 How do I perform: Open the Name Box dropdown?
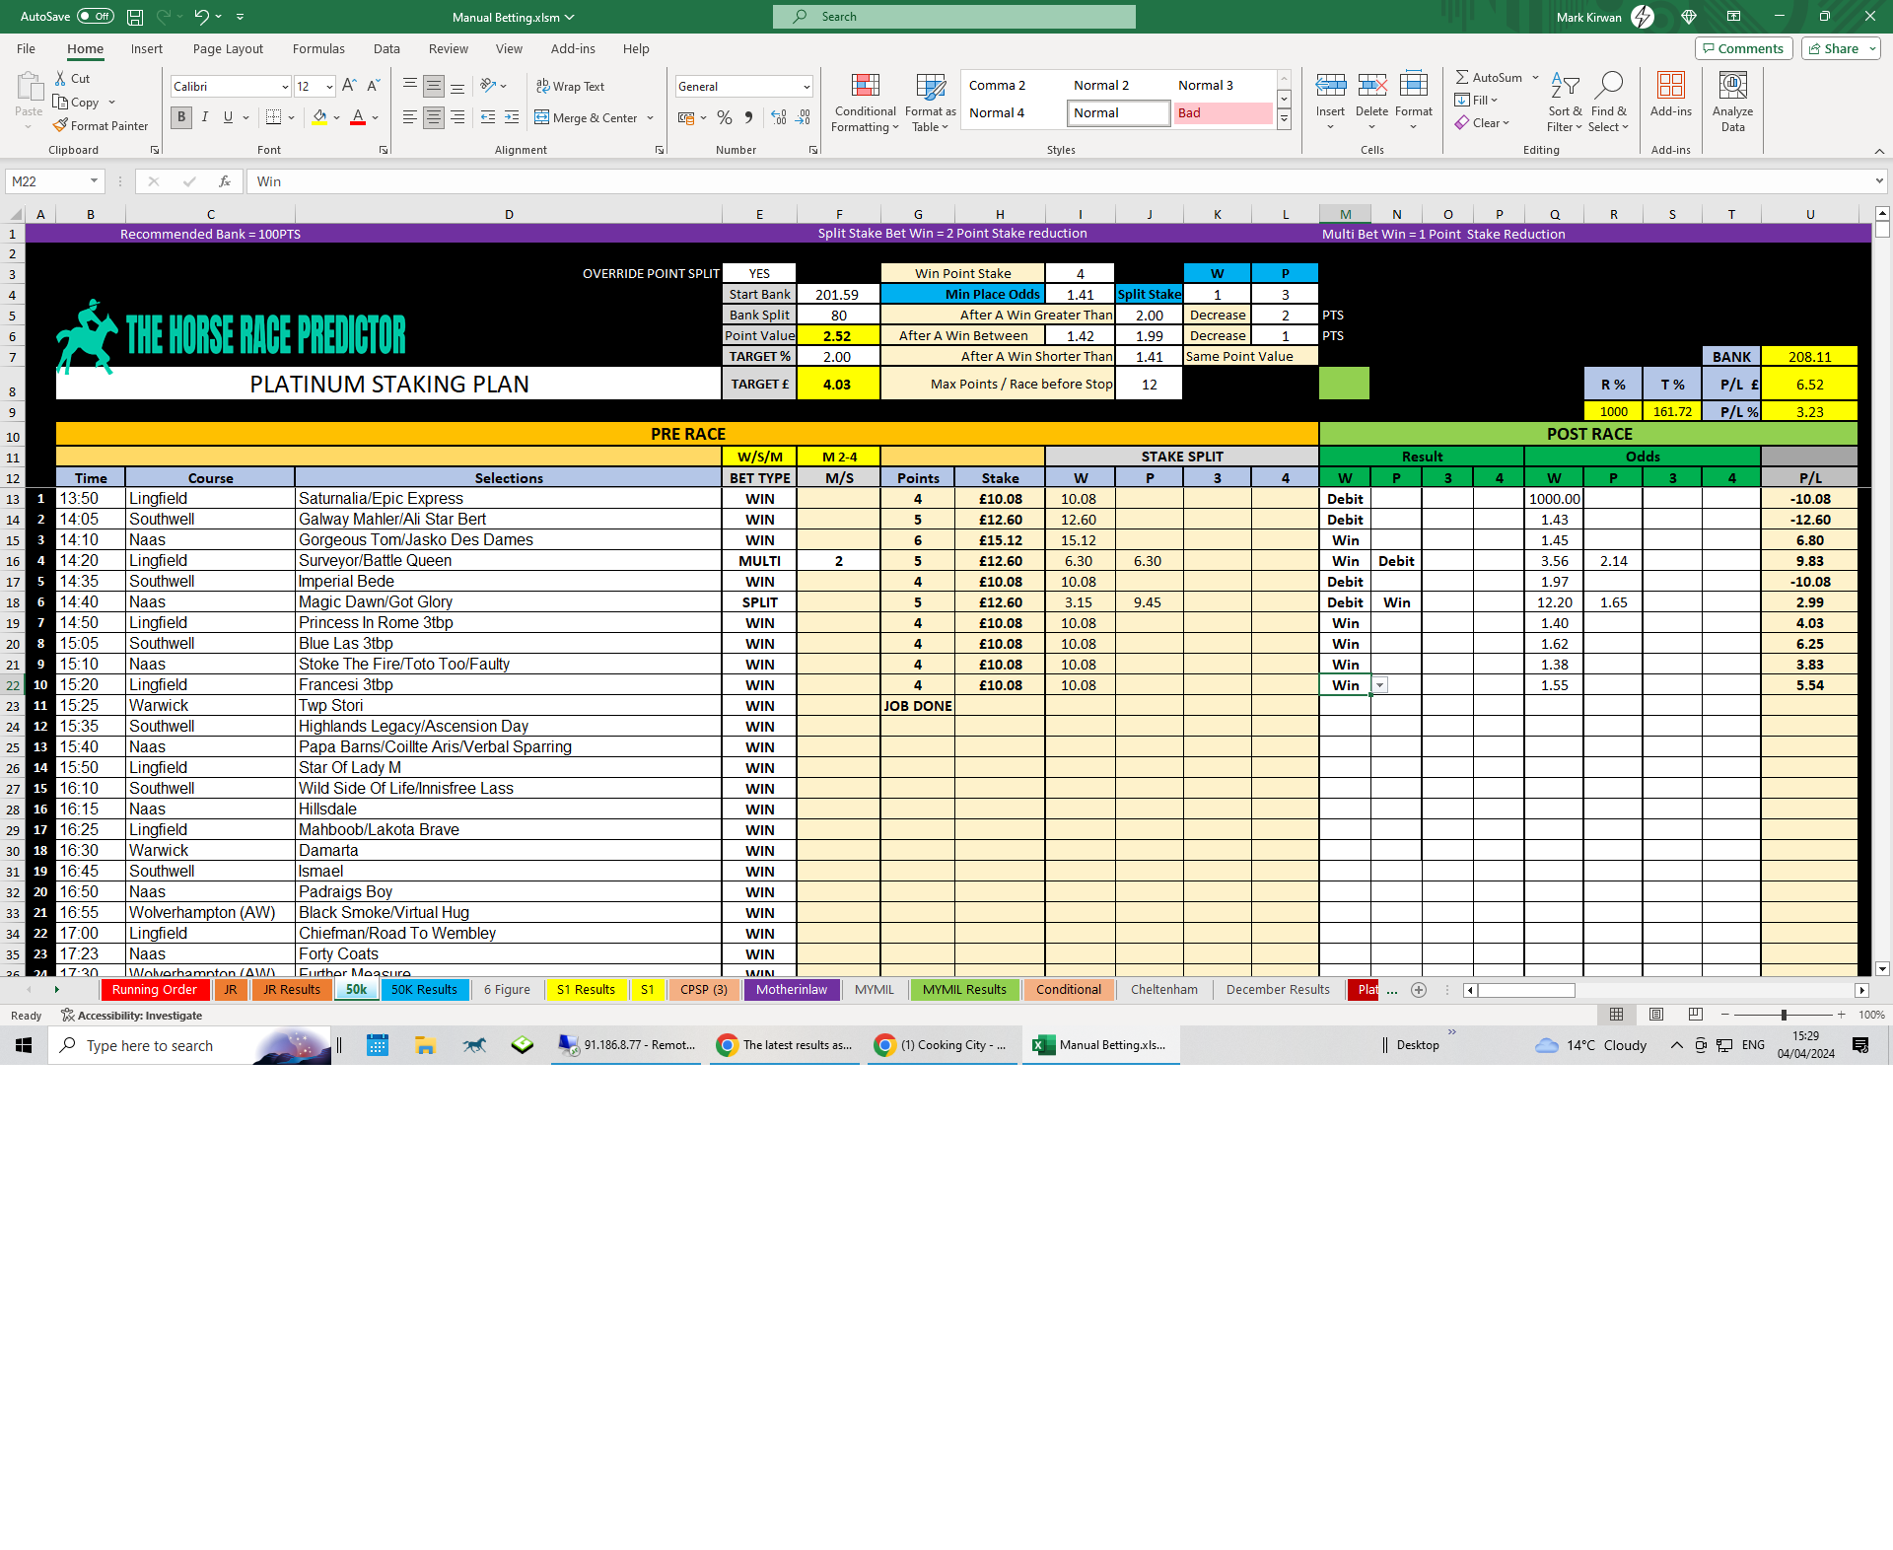click(94, 181)
